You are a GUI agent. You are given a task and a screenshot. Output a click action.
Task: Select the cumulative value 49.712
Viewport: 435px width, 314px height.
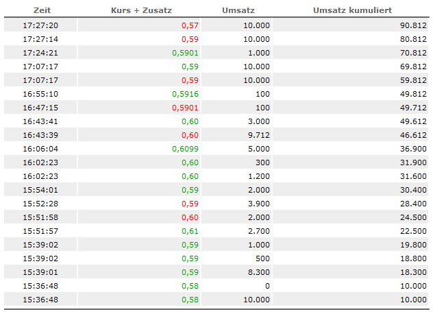(413, 108)
